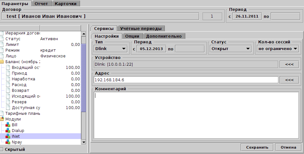Switch to the Опции tab
The width and height of the screenshot is (304, 154).
[x=132, y=36]
